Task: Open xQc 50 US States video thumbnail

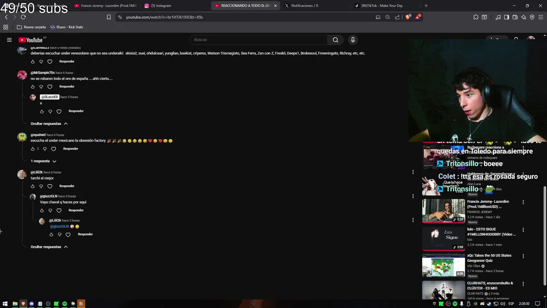Action: tap(444, 265)
